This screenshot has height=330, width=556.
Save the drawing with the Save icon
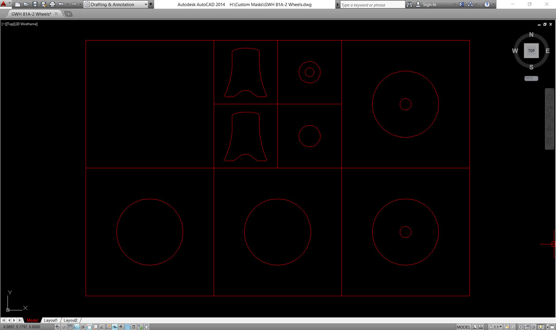[x=35, y=4]
